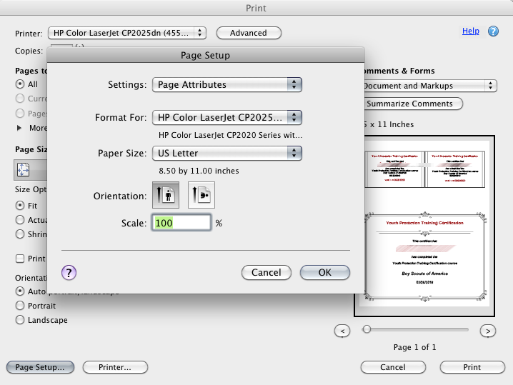Open the Paper Size US Letter dropdown
This screenshot has width=513, height=385.
(x=226, y=153)
